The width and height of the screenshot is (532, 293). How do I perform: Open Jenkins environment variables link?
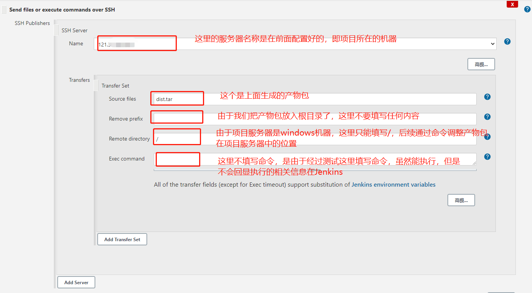click(x=394, y=185)
